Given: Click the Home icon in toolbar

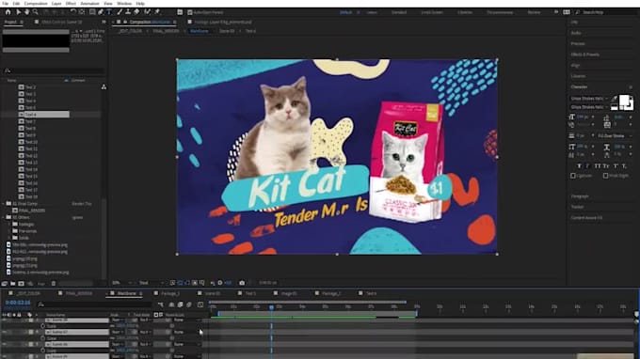Looking at the screenshot, I should [8, 12].
